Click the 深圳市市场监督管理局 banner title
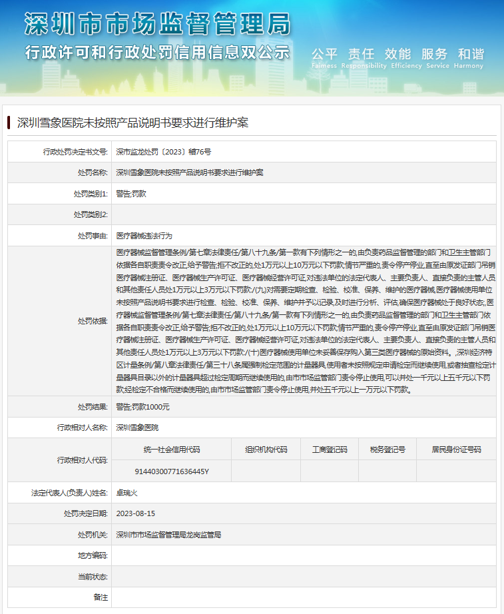 (157, 24)
